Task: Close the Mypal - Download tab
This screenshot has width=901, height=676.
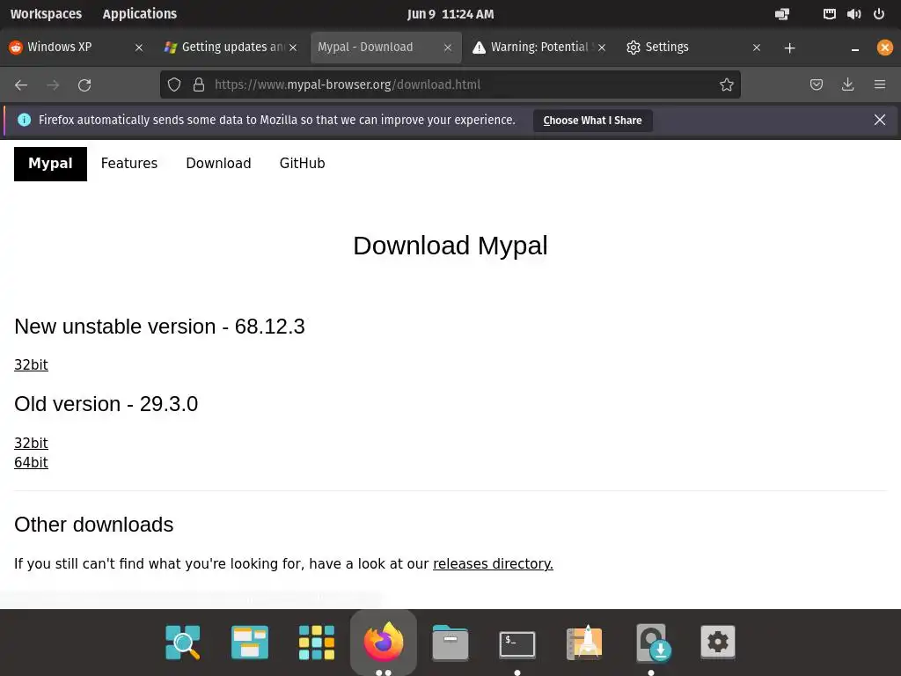Action: click(x=448, y=48)
